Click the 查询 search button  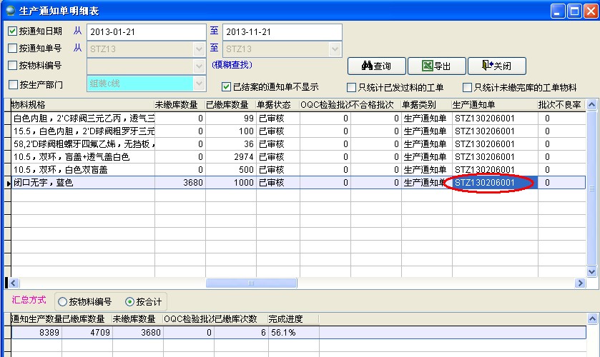click(x=376, y=66)
